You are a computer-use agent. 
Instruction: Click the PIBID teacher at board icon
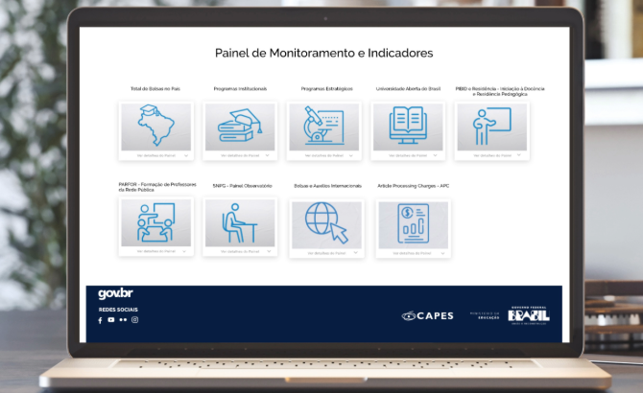point(492,126)
